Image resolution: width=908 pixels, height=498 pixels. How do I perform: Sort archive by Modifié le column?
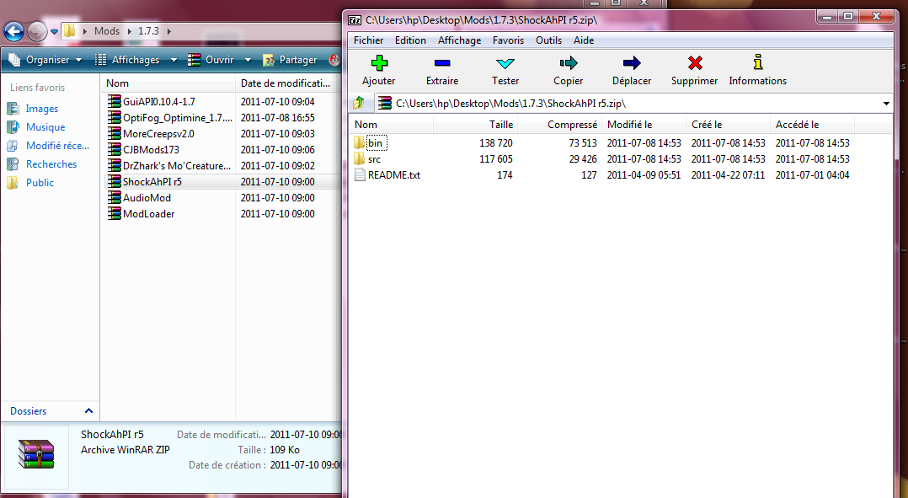(644, 125)
